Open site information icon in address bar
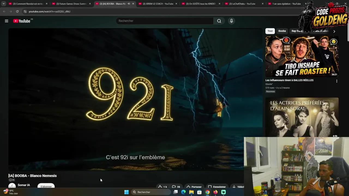The height and width of the screenshot is (196, 349). [25, 11]
